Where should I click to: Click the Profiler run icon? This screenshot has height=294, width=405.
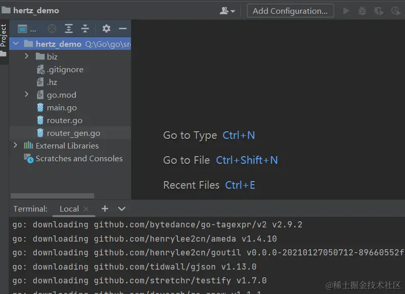[396, 11]
